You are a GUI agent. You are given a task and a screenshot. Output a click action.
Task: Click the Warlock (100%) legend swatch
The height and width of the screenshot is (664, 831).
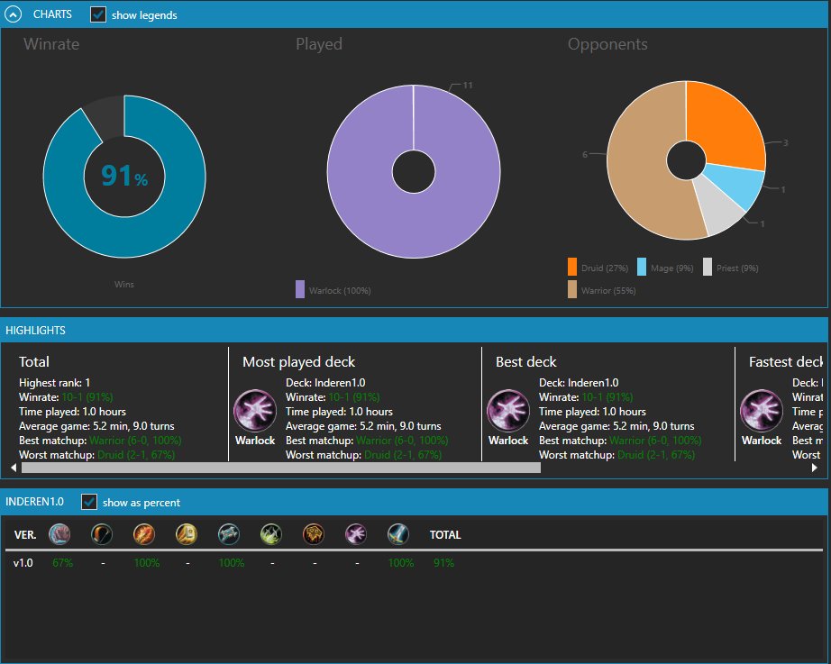[300, 289]
